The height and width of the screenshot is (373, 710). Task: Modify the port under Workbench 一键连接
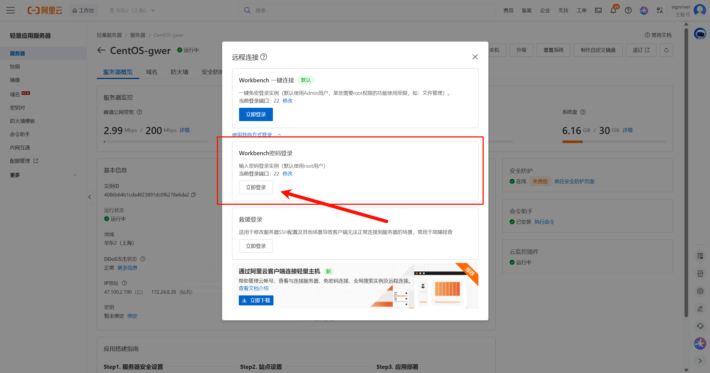pyautogui.click(x=287, y=101)
